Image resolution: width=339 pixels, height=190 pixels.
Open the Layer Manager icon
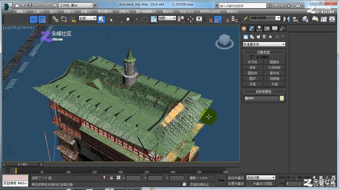[305, 19]
